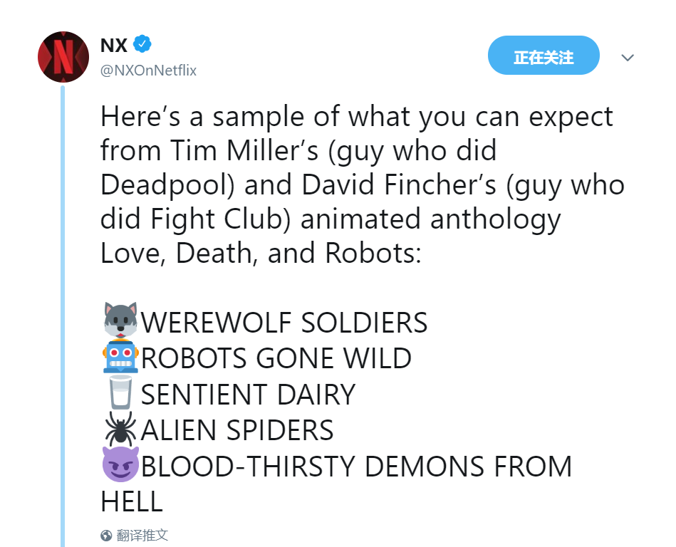Toggle the blue 正在关注 following button
676x547 pixels.
(x=543, y=56)
